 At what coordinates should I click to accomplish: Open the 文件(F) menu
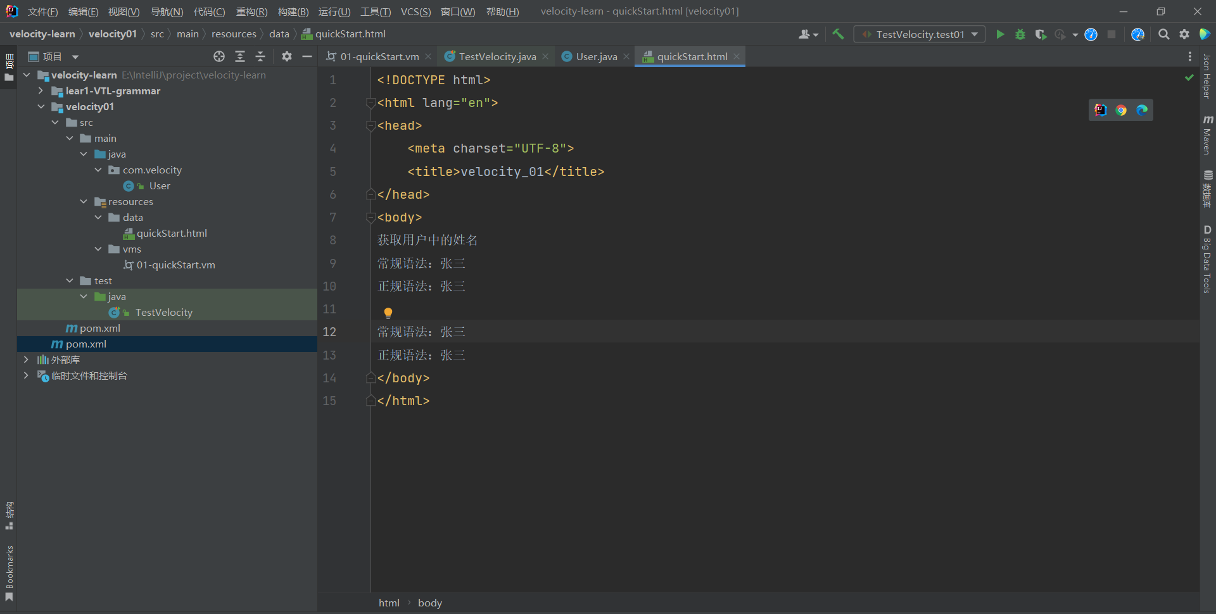[43, 11]
